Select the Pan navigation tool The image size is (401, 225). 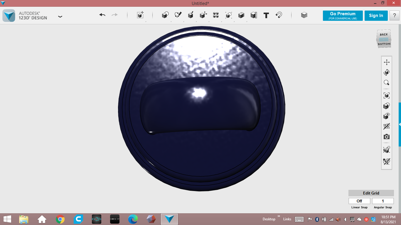[x=387, y=62]
